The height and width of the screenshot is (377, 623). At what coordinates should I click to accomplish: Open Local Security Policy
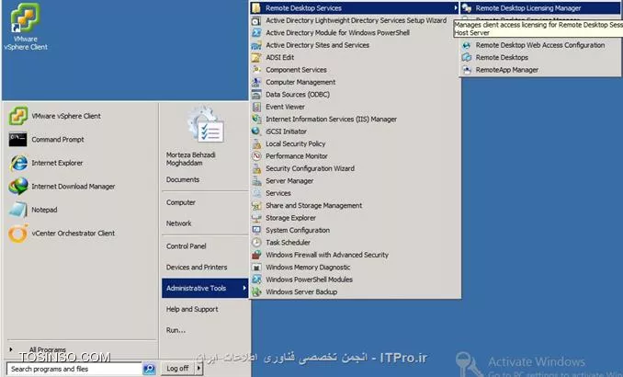coord(295,143)
